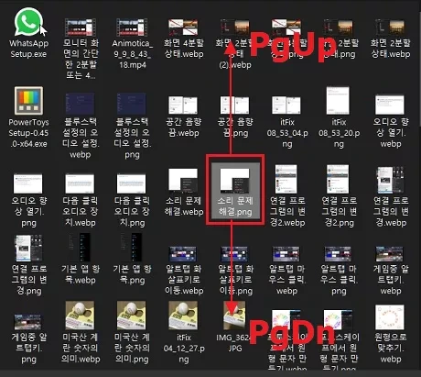
Task: Click the 기본 앱 항목.png thumbnail
Action: (x=132, y=247)
